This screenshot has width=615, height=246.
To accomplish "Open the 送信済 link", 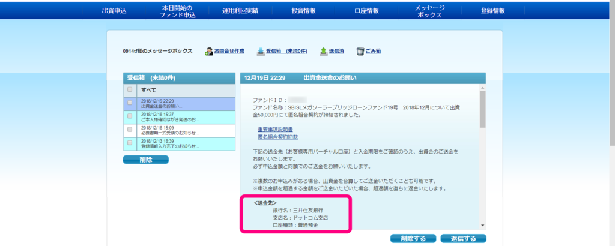I will click(x=336, y=52).
